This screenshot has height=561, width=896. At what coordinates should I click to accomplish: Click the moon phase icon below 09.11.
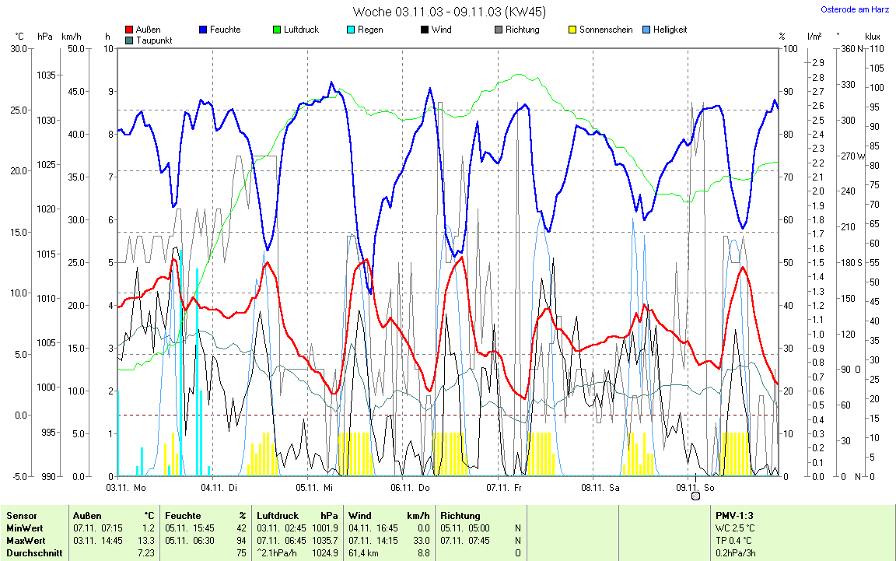tap(696, 496)
